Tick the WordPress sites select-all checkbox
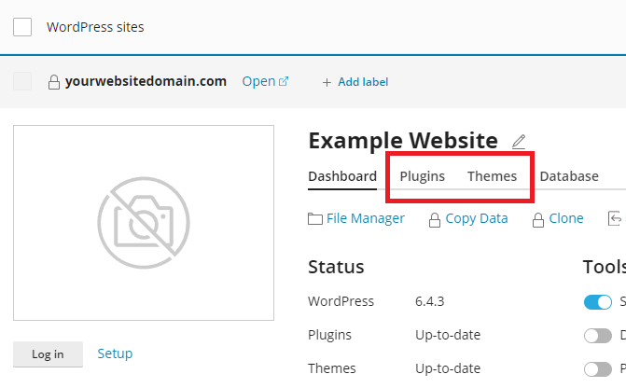626x388 pixels. pos(22,27)
